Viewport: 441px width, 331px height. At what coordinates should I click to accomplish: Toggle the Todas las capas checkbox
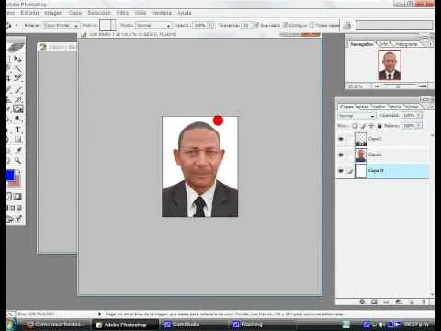point(311,25)
